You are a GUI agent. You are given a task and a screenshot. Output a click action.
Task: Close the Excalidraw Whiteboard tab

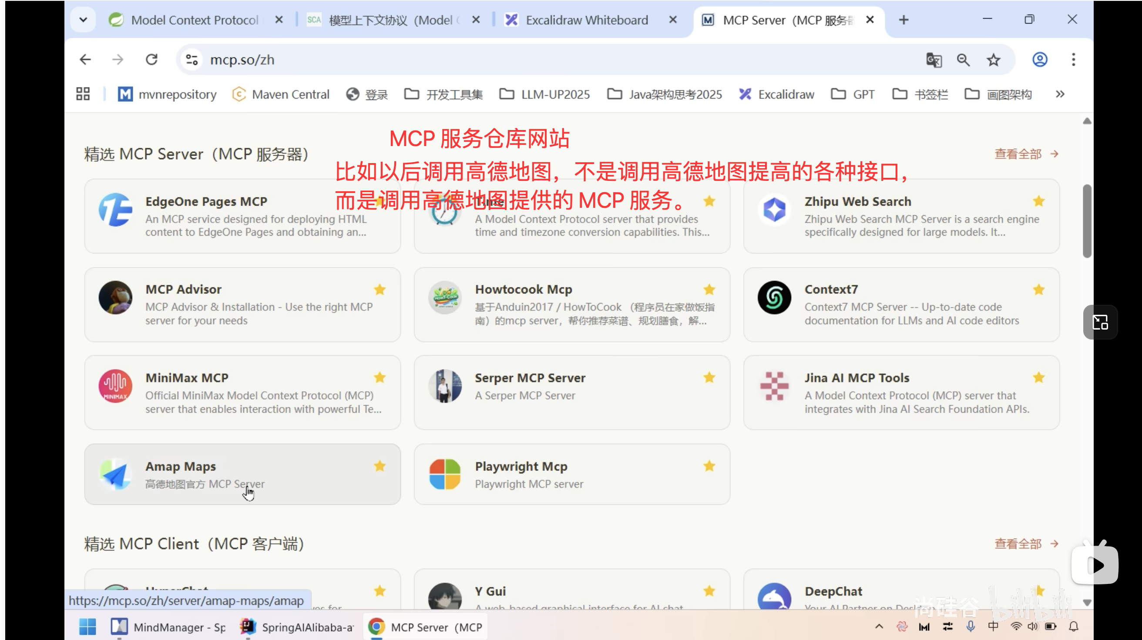672,20
